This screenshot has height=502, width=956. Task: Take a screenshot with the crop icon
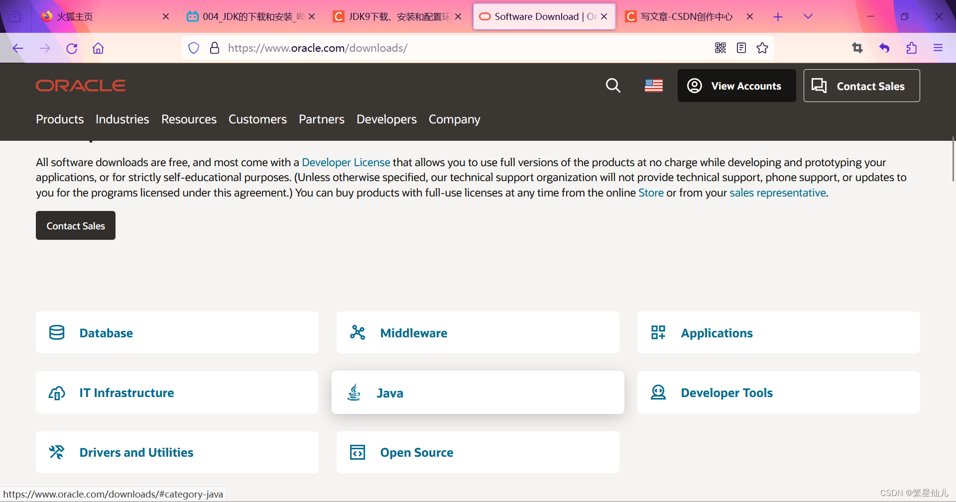click(x=857, y=48)
